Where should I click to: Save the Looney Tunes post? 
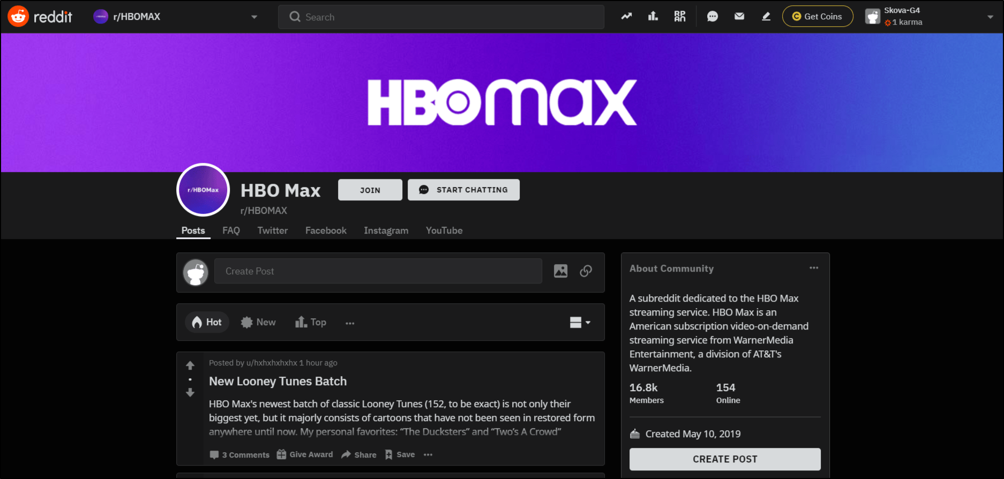coord(400,454)
